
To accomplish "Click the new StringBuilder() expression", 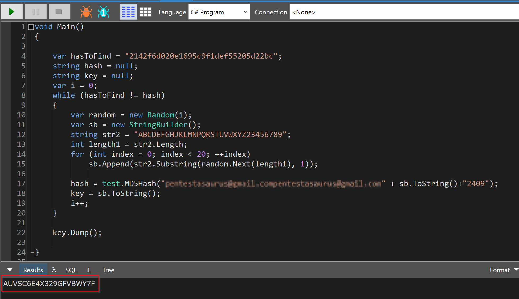I will (x=154, y=125).
